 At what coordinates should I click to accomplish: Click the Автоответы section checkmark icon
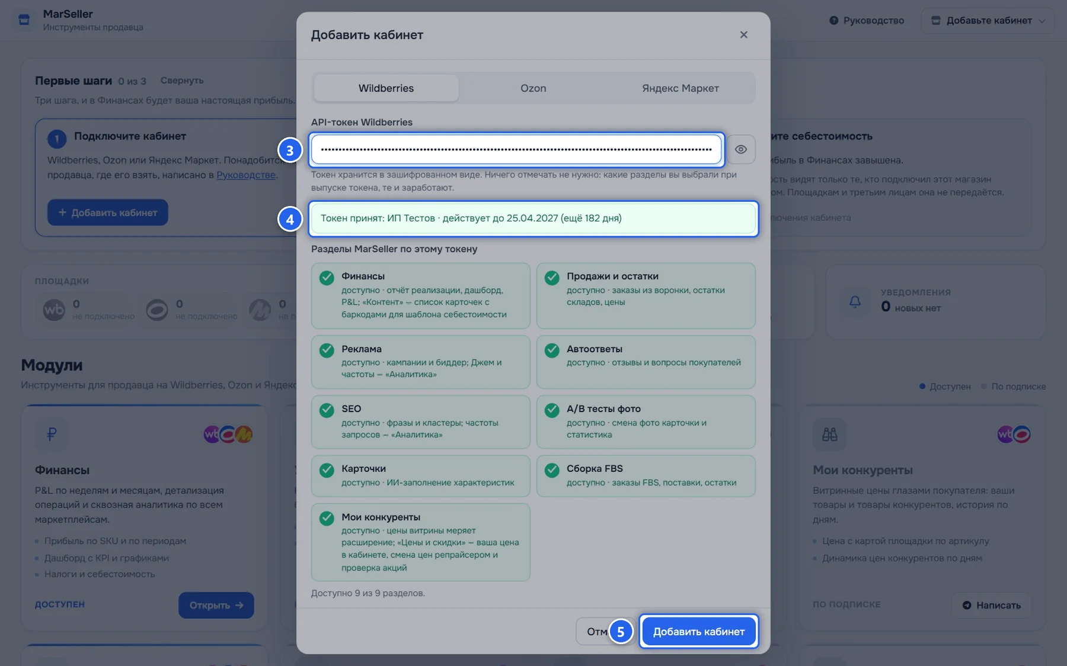(552, 350)
